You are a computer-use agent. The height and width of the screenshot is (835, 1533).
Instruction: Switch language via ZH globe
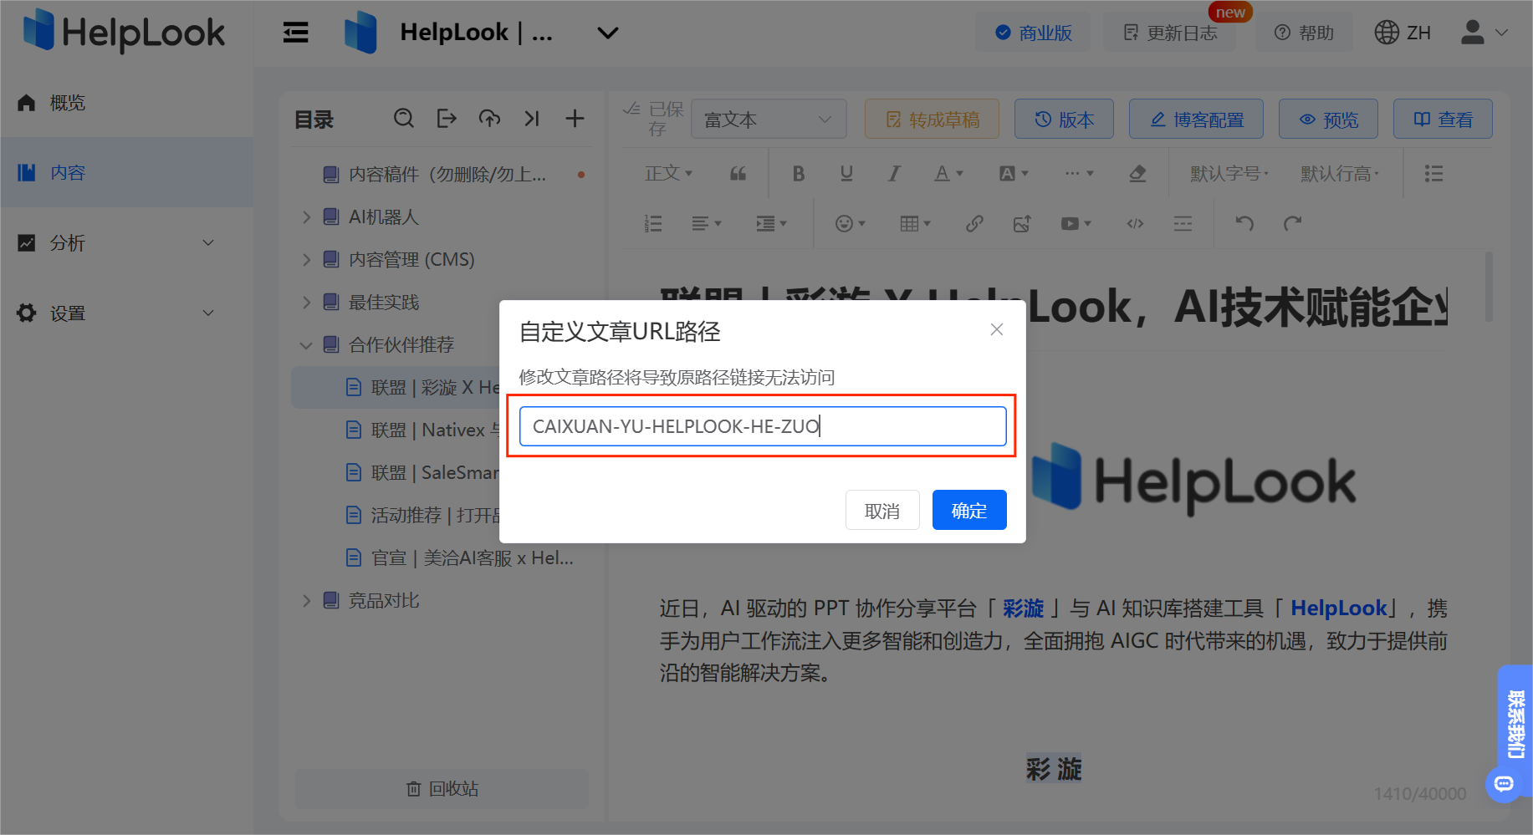coord(1403,33)
